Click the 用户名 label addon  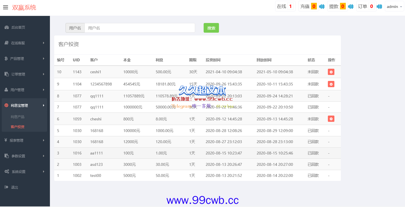click(x=75, y=28)
